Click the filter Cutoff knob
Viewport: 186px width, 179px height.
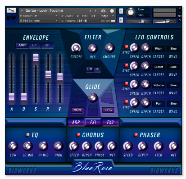(x=76, y=48)
